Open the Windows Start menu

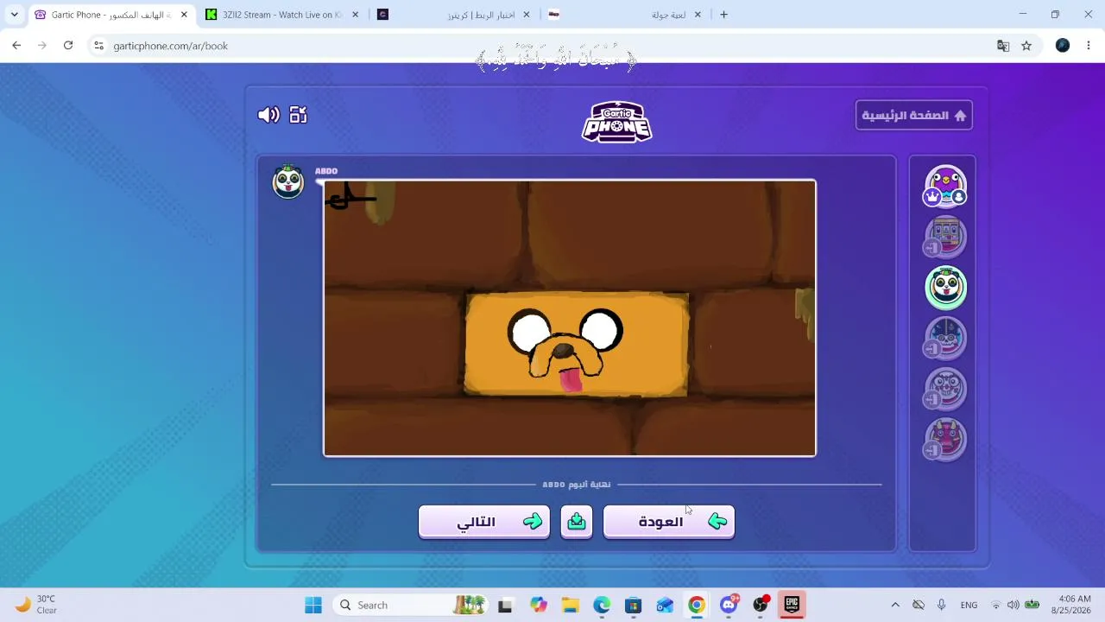click(313, 606)
